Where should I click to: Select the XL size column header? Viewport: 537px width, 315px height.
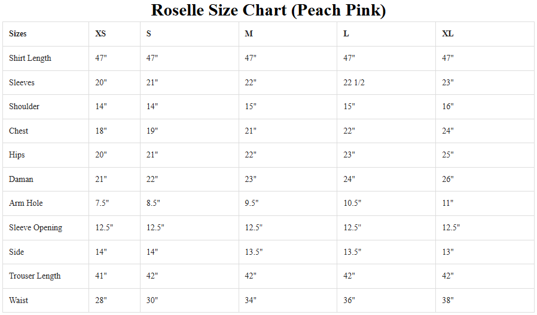(448, 34)
